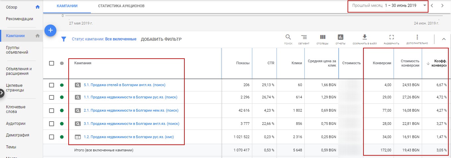The width and height of the screenshot is (451, 158).
Task: Toggle green status dot of campaign 2.1
Action: click(x=62, y=111)
